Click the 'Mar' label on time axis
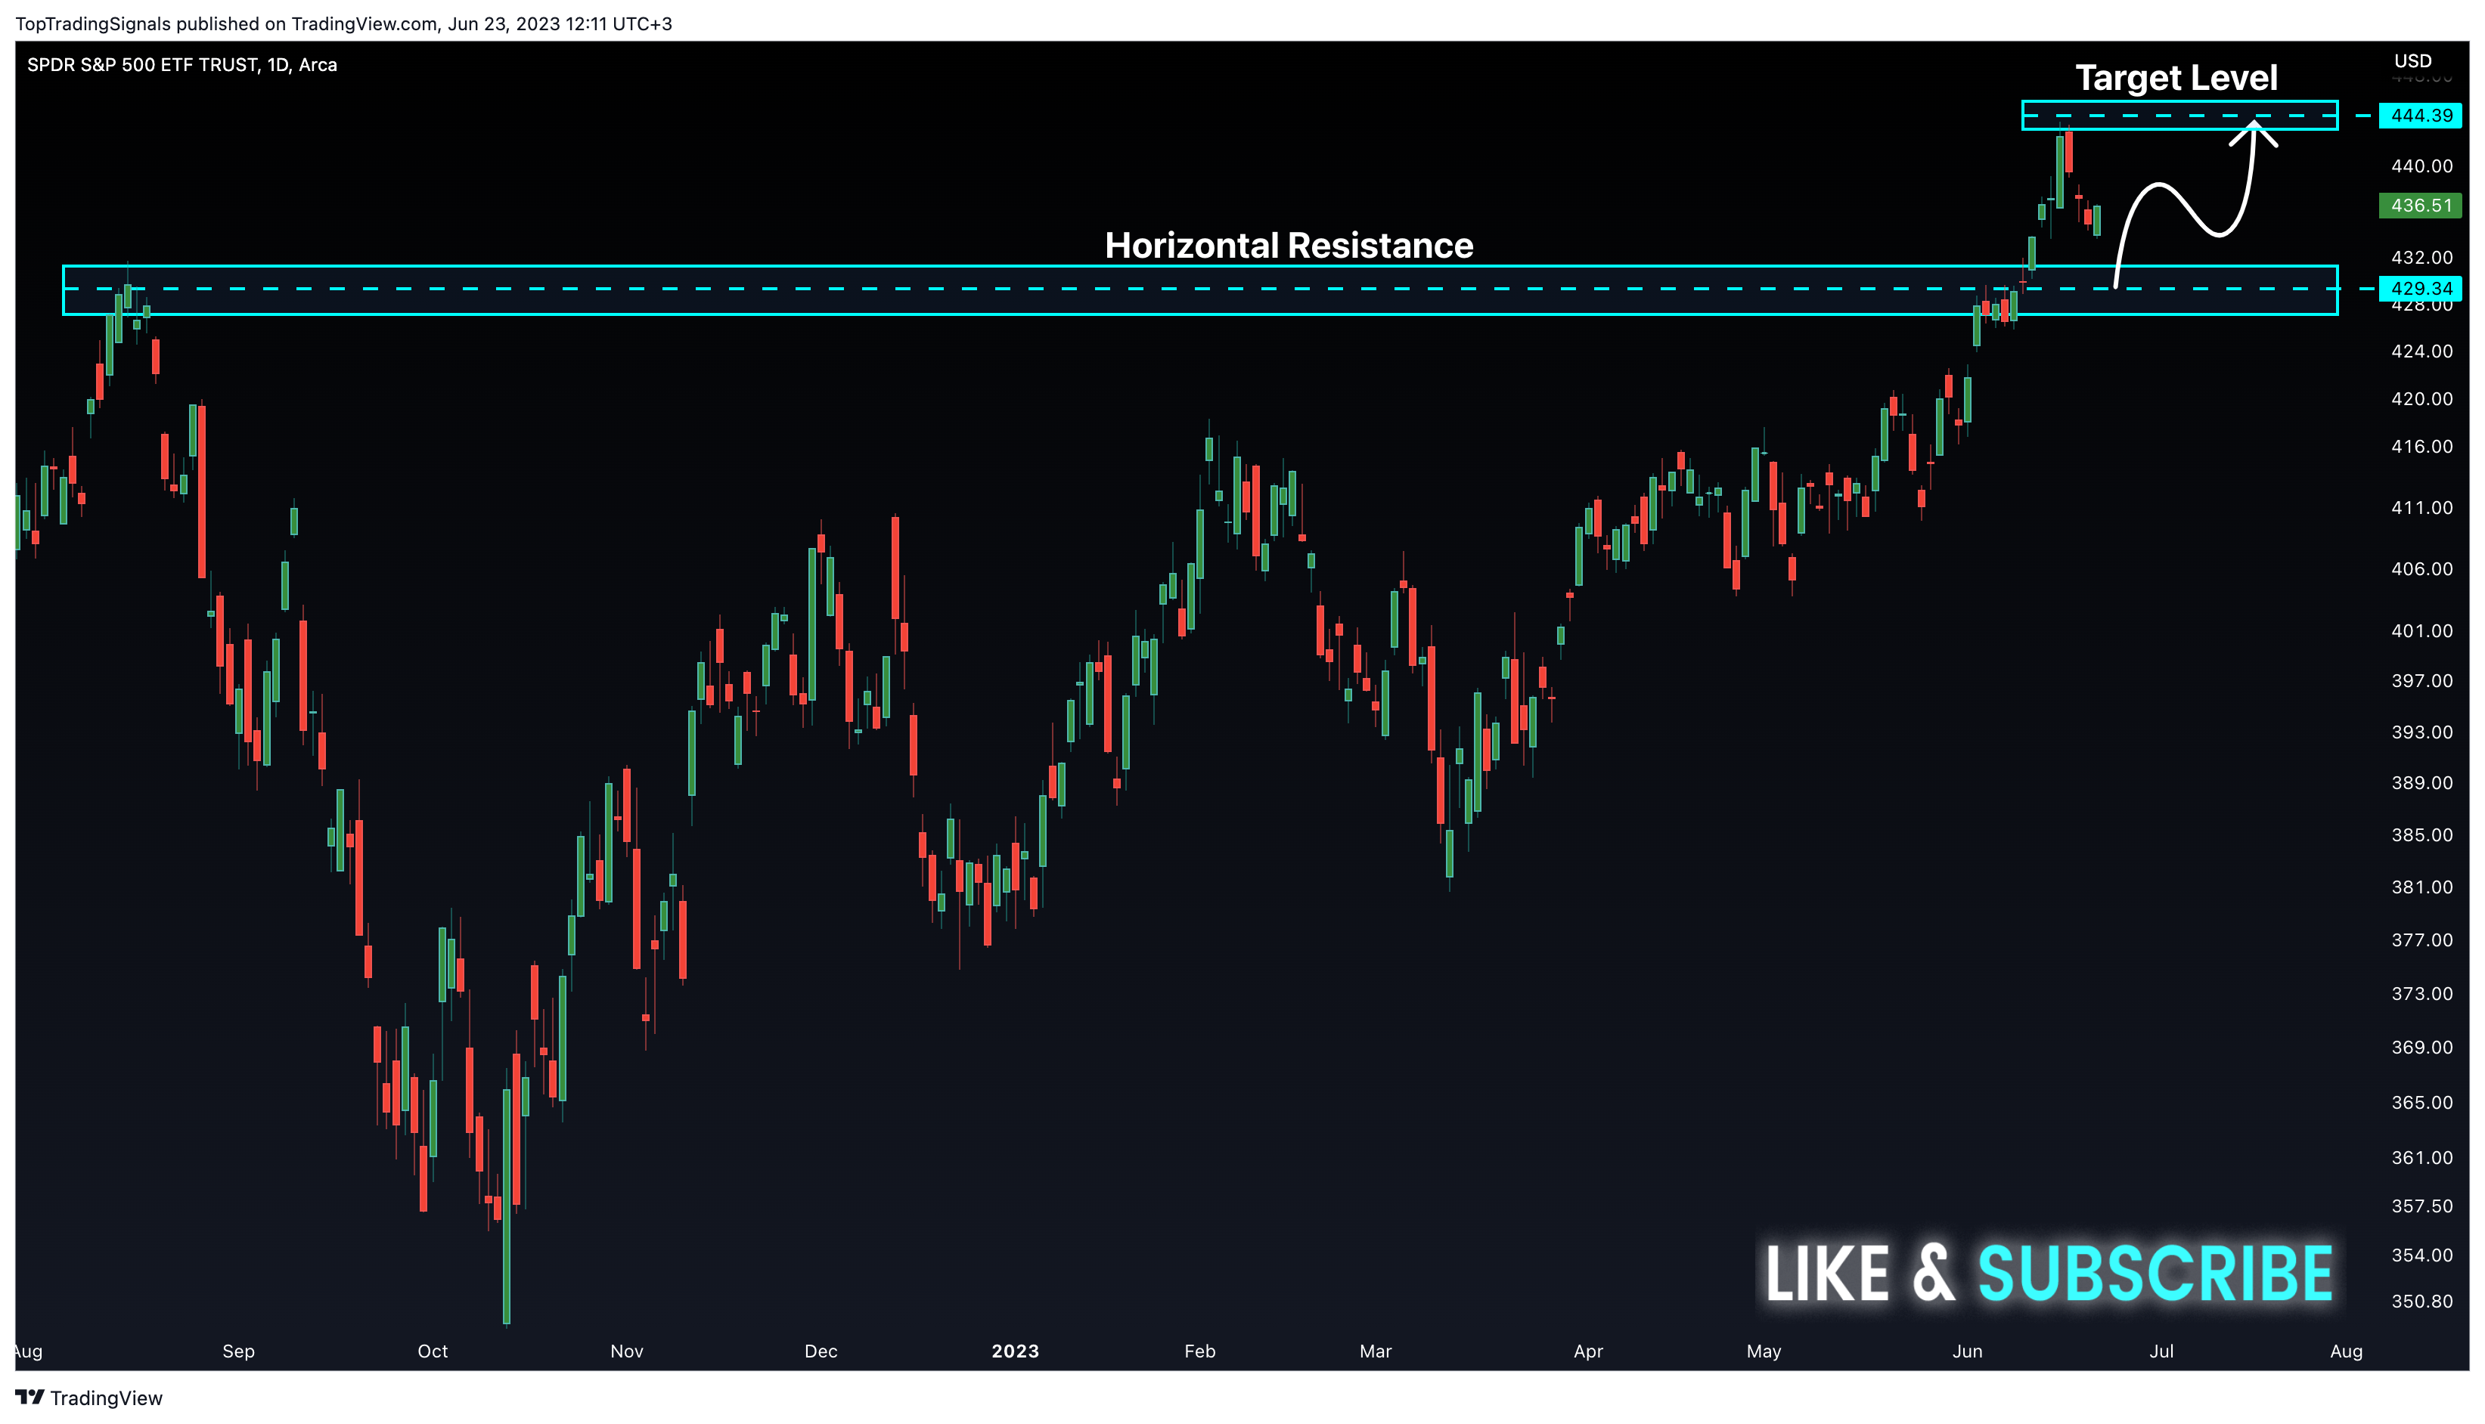Viewport: 2485px width, 1424px height. 1376,1351
